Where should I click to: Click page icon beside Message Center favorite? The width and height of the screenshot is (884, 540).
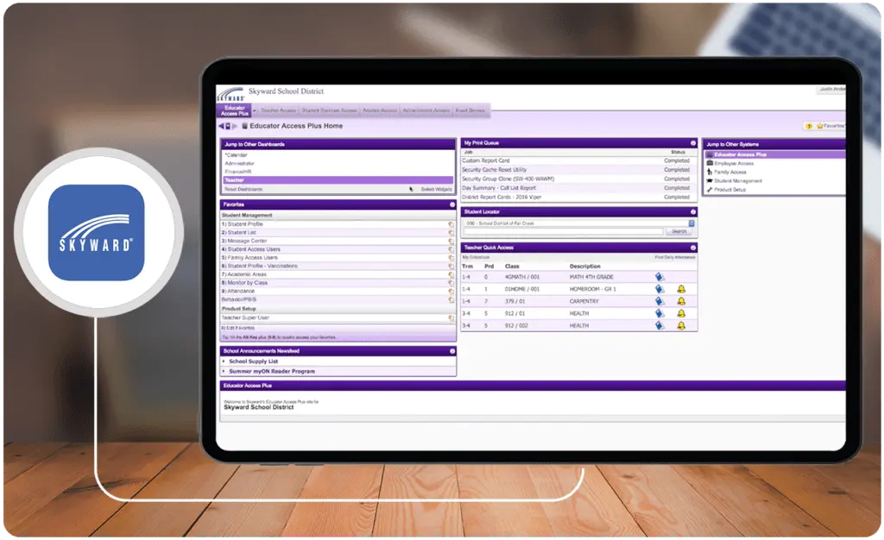pos(451,241)
